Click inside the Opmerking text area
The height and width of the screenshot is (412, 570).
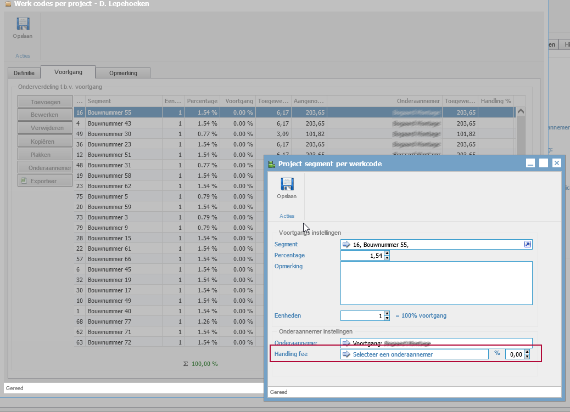[x=436, y=283]
